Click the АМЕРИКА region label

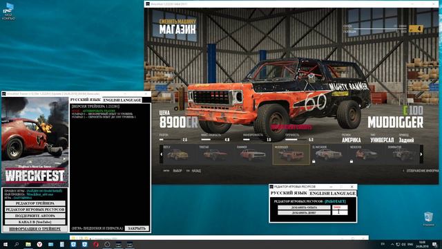352,140
